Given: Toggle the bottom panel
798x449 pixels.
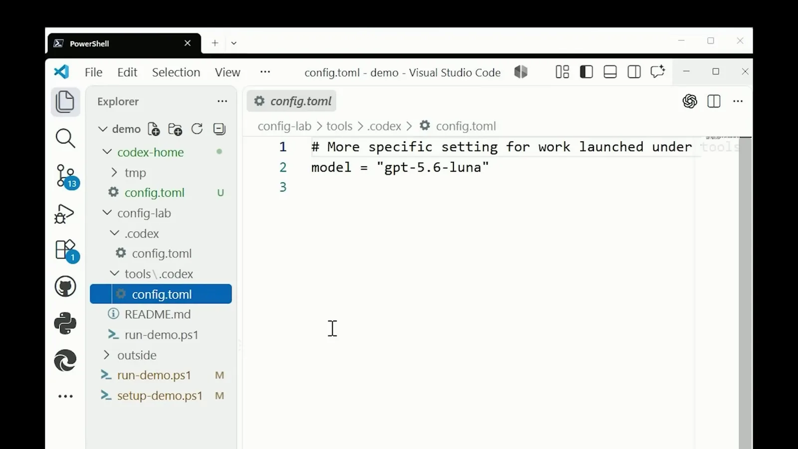Looking at the screenshot, I should tap(610, 72).
